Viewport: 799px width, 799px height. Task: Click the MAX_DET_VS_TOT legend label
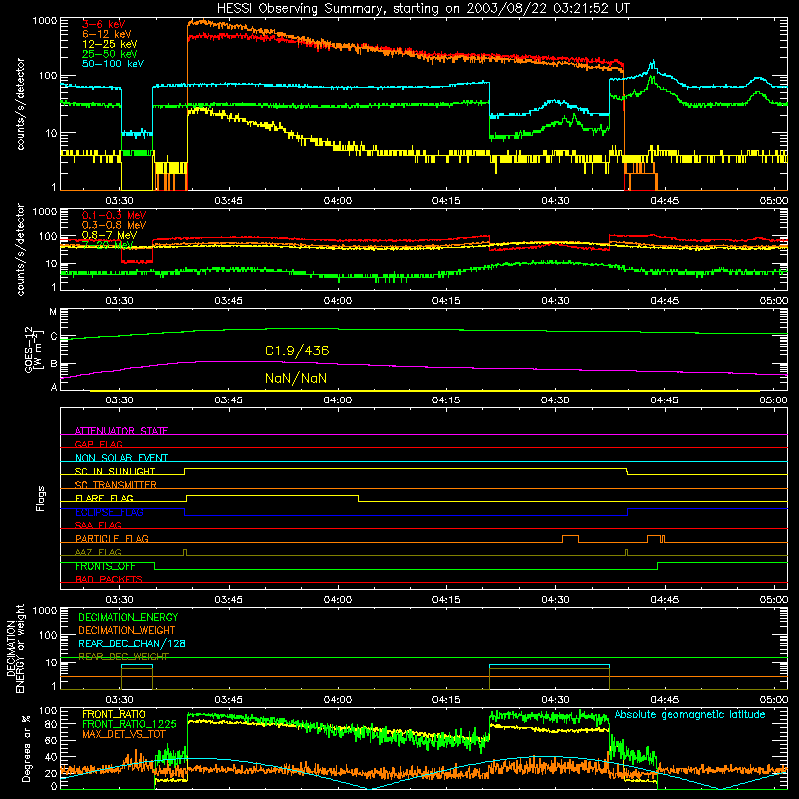pos(123,734)
